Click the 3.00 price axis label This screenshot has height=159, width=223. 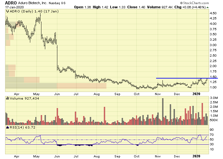point(213,45)
